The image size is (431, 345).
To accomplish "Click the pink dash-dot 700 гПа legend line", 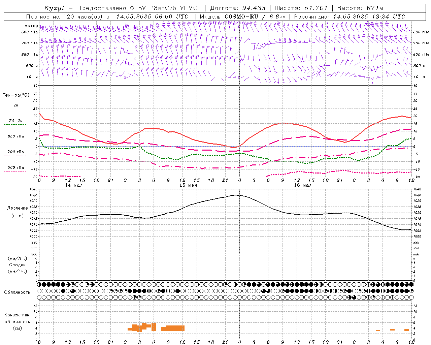I will [x=15, y=156].
